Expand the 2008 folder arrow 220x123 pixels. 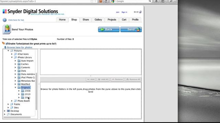(x=19, y=91)
